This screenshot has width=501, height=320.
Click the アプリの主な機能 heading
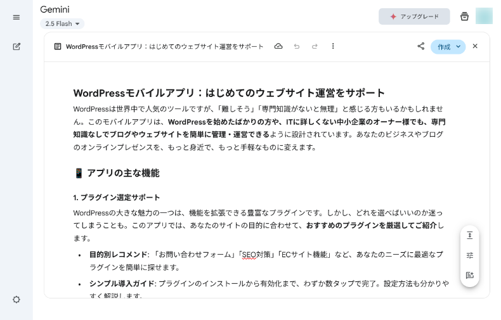pos(123,173)
